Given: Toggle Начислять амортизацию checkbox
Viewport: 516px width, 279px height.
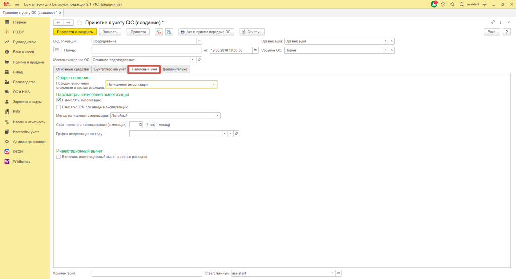Looking at the screenshot, I should tap(58, 100).
